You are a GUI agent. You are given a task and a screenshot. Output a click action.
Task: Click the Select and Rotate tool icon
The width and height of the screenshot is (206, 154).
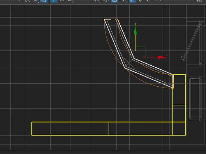click(62, 1)
